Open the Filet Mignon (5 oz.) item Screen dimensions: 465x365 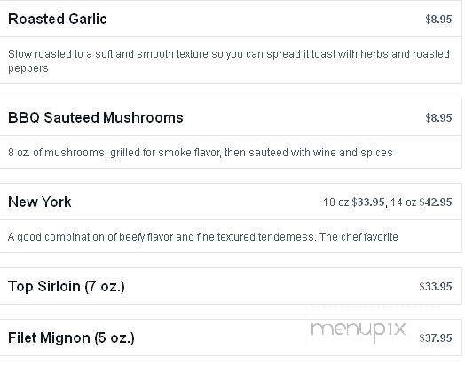tap(71, 338)
